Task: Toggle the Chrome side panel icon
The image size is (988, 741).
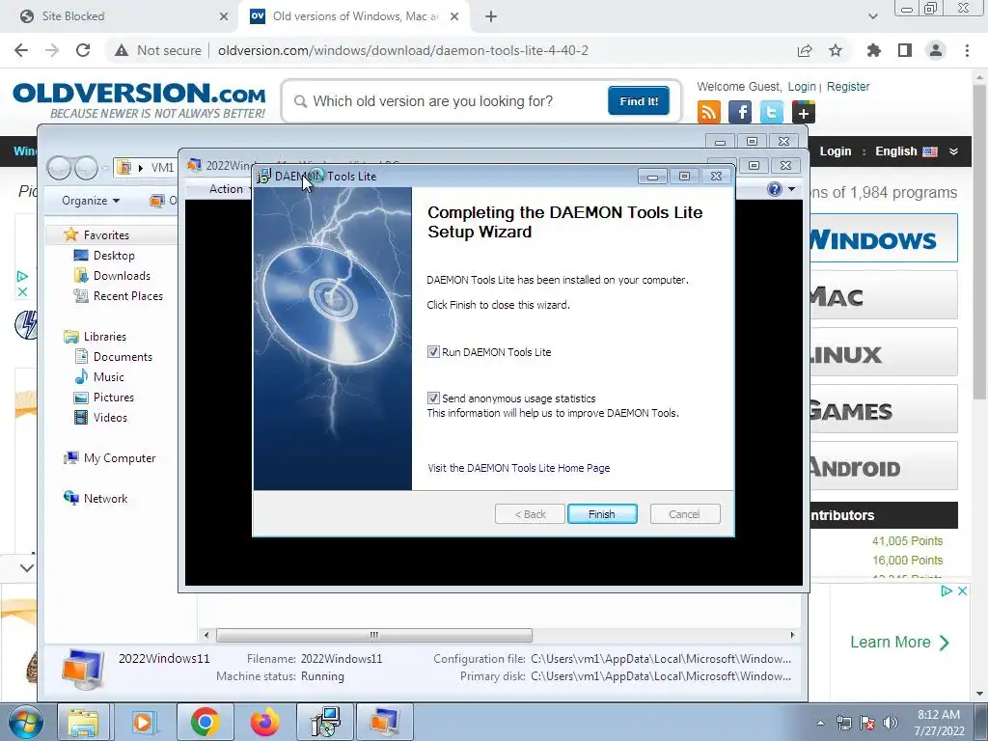Action: coord(905,50)
